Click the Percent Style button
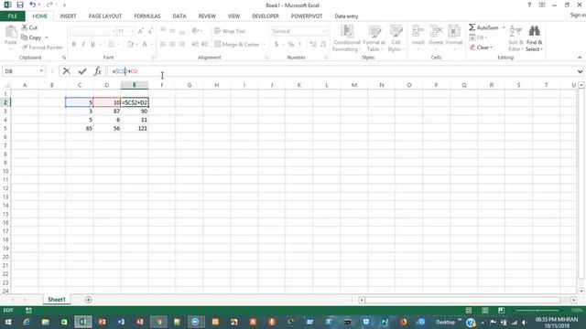The height and width of the screenshot is (329, 586). [x=291, y=44]
